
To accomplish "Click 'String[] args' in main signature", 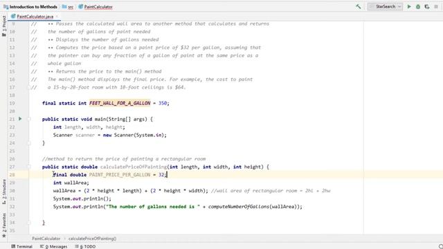I will tap(127, 119).
